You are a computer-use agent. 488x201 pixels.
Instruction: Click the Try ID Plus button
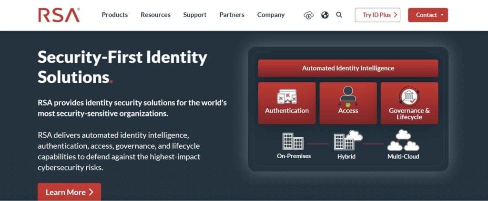pos(377,15)
